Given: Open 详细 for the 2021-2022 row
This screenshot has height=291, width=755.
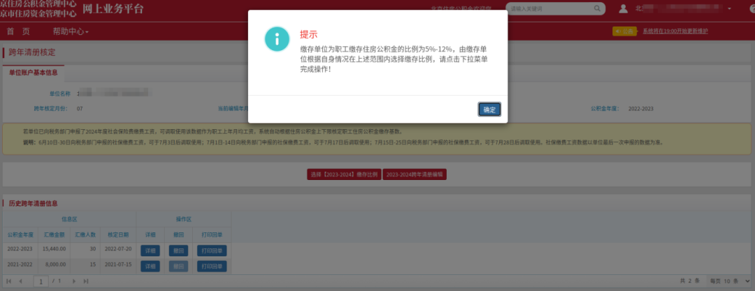Looking at the screenshot, I should click(150, 267).
